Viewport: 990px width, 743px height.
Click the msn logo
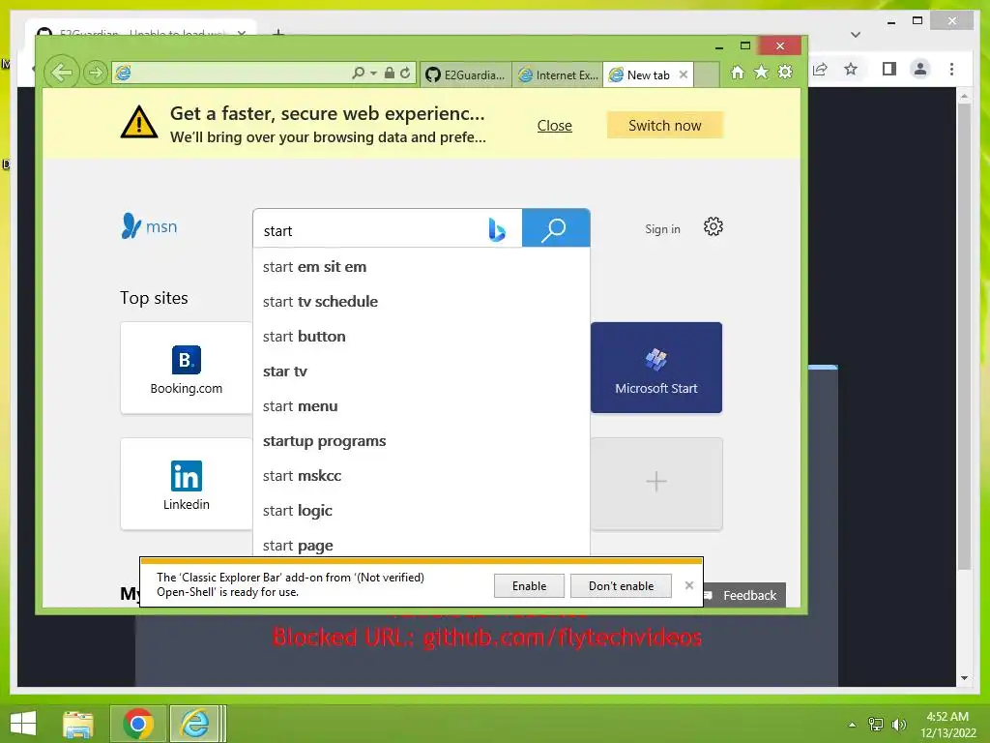tap(149, 226)
